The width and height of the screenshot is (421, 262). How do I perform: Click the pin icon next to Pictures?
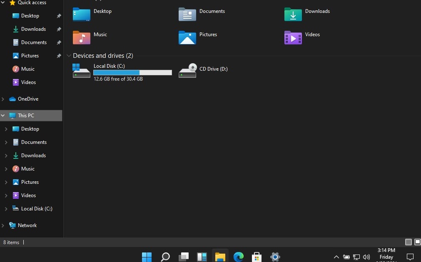[59, 55]
